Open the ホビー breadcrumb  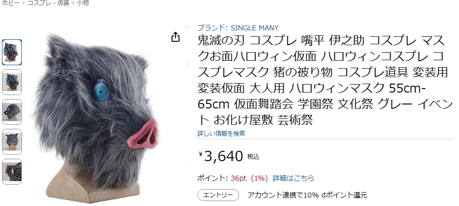click(10, 2)
